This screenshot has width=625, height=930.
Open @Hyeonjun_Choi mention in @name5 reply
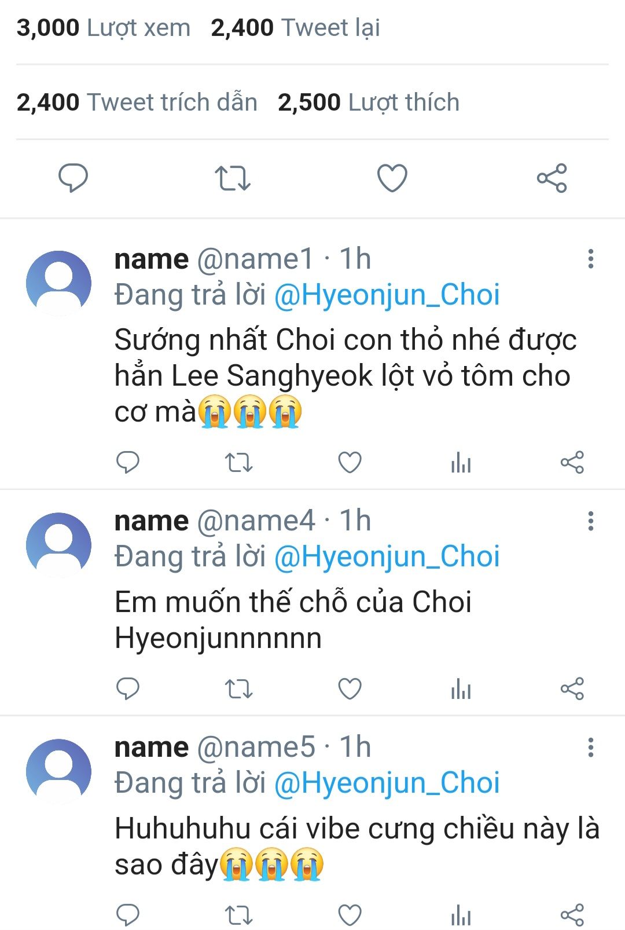pos(387,783)
